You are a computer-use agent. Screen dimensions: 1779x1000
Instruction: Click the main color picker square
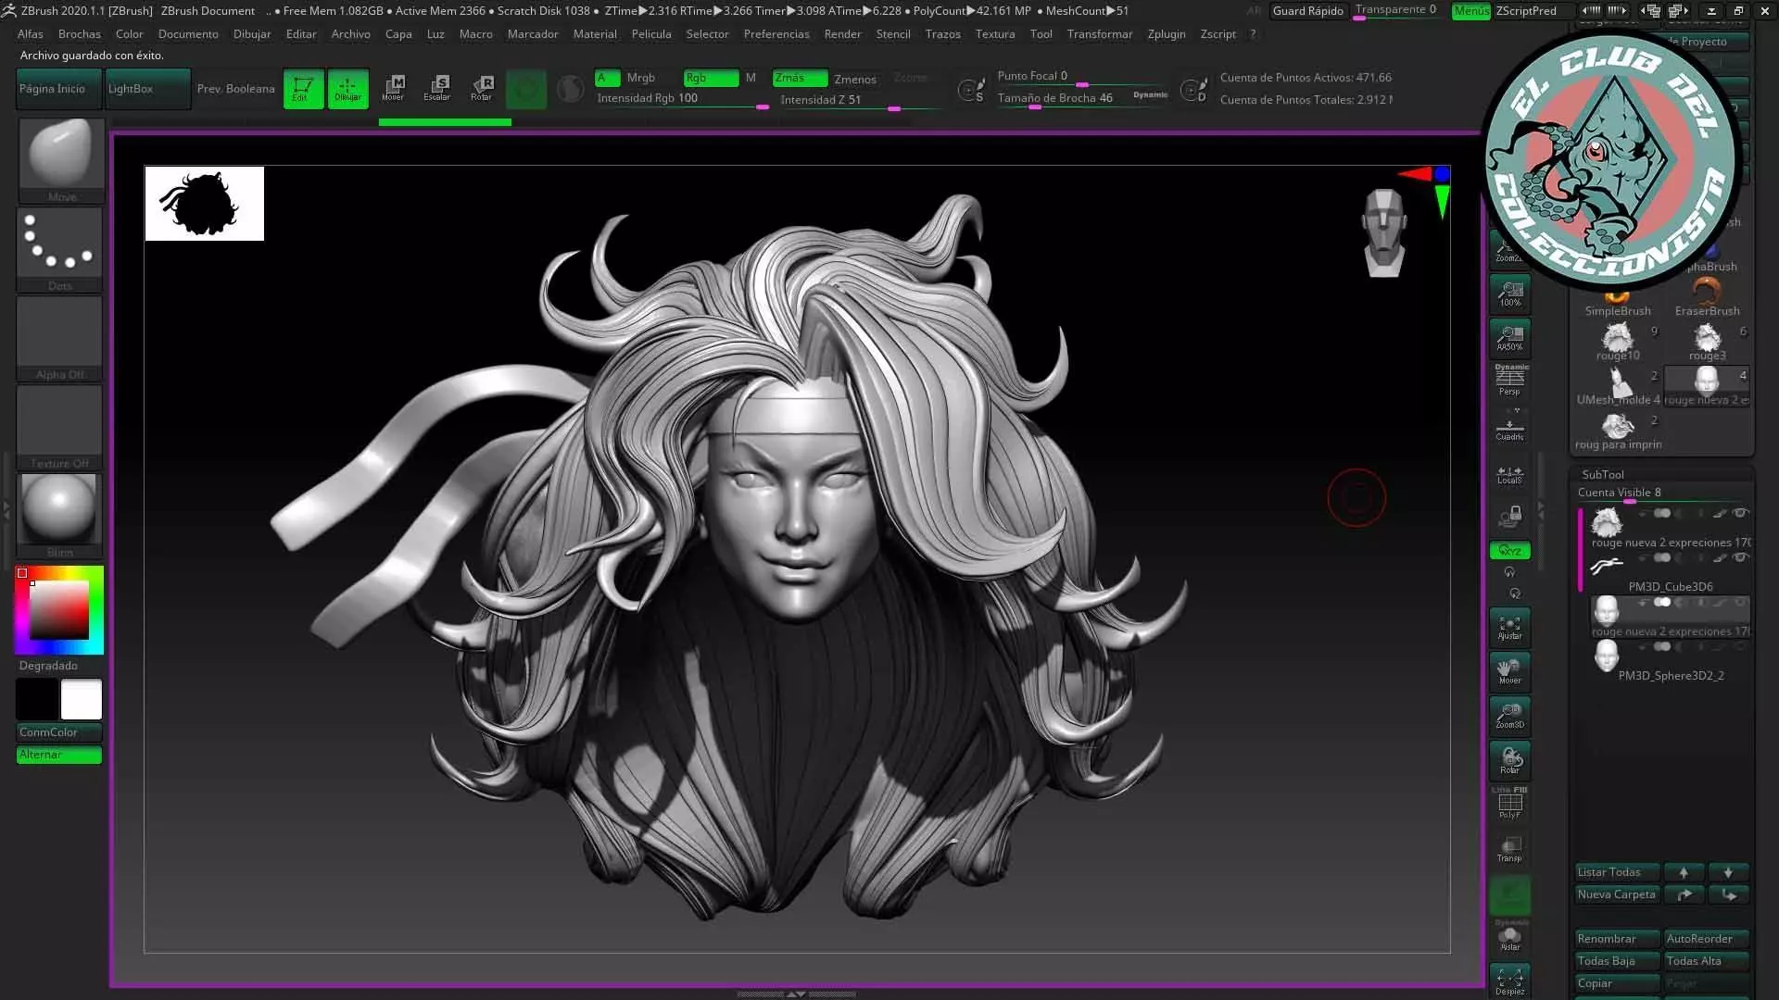(x=59, y=610)
